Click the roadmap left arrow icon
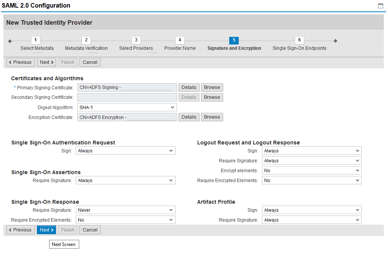 pyautogui.click(x=10, y=41)
